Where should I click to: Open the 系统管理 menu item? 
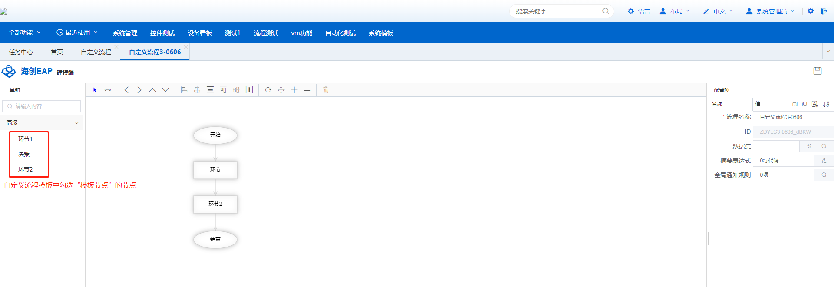125,33
